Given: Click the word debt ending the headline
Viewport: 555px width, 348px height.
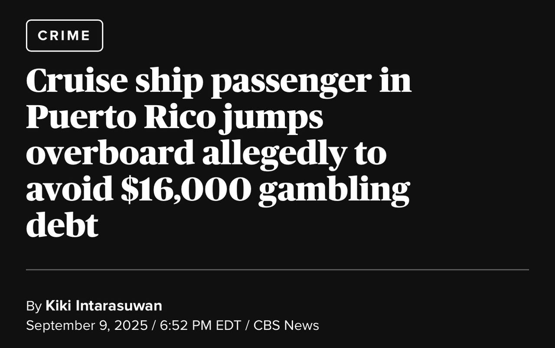Looking at the screenshot, I should coord(62,225).
